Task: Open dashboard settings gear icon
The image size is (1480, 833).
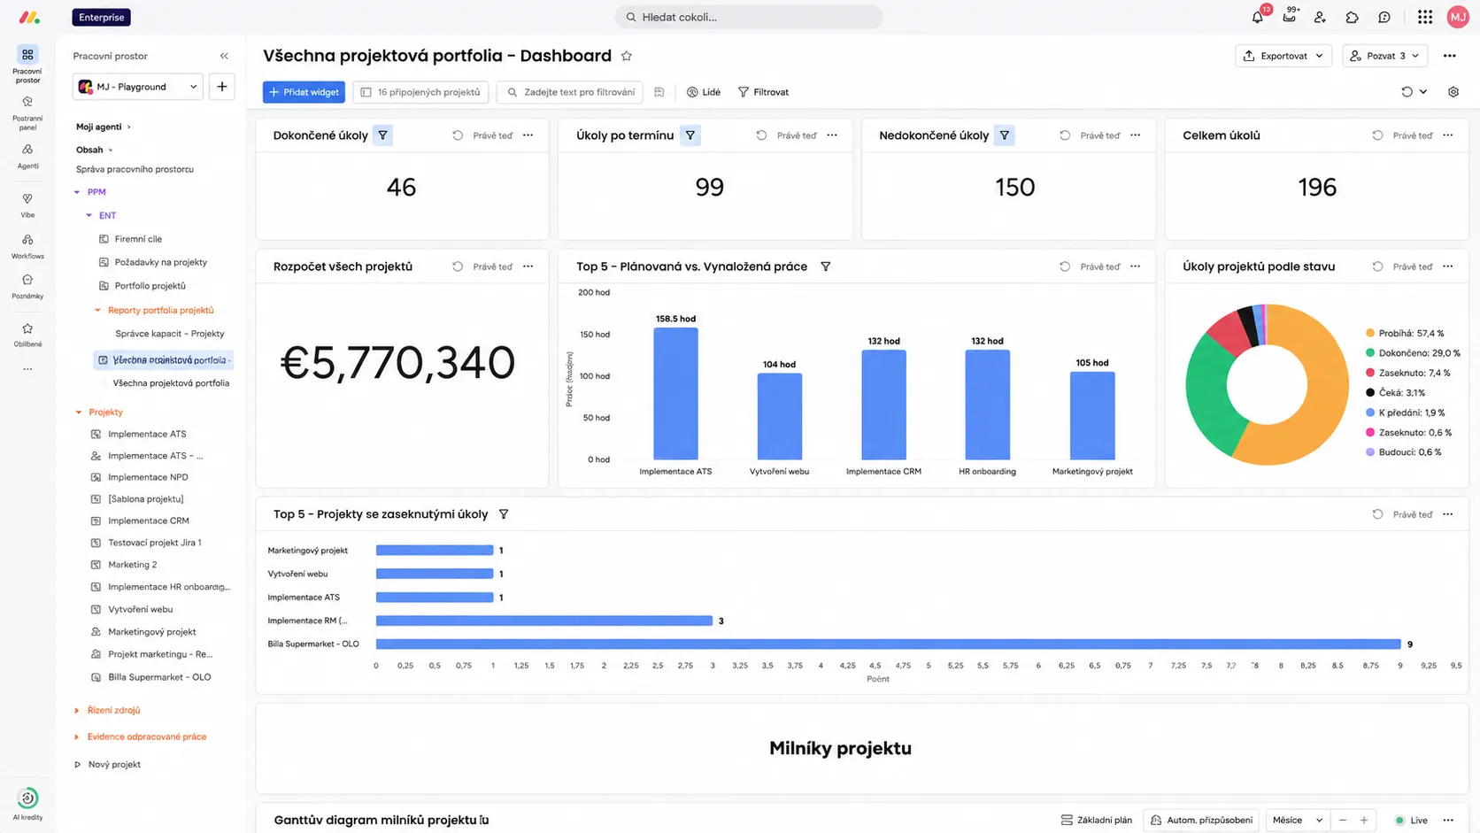Action: (x=1453, y=92)
